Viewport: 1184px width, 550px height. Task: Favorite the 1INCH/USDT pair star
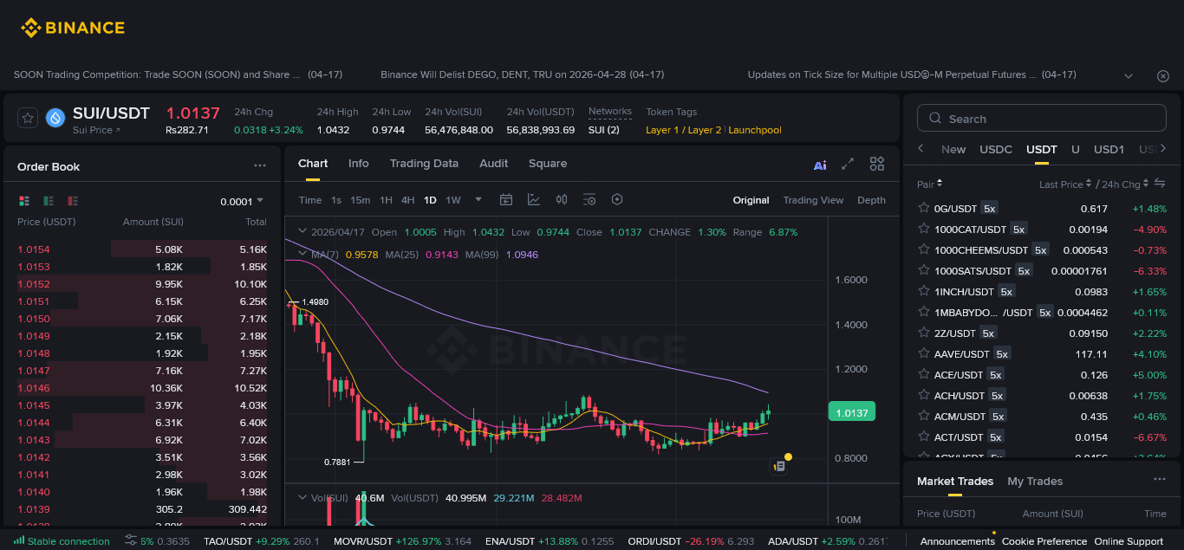pos(923,292)
